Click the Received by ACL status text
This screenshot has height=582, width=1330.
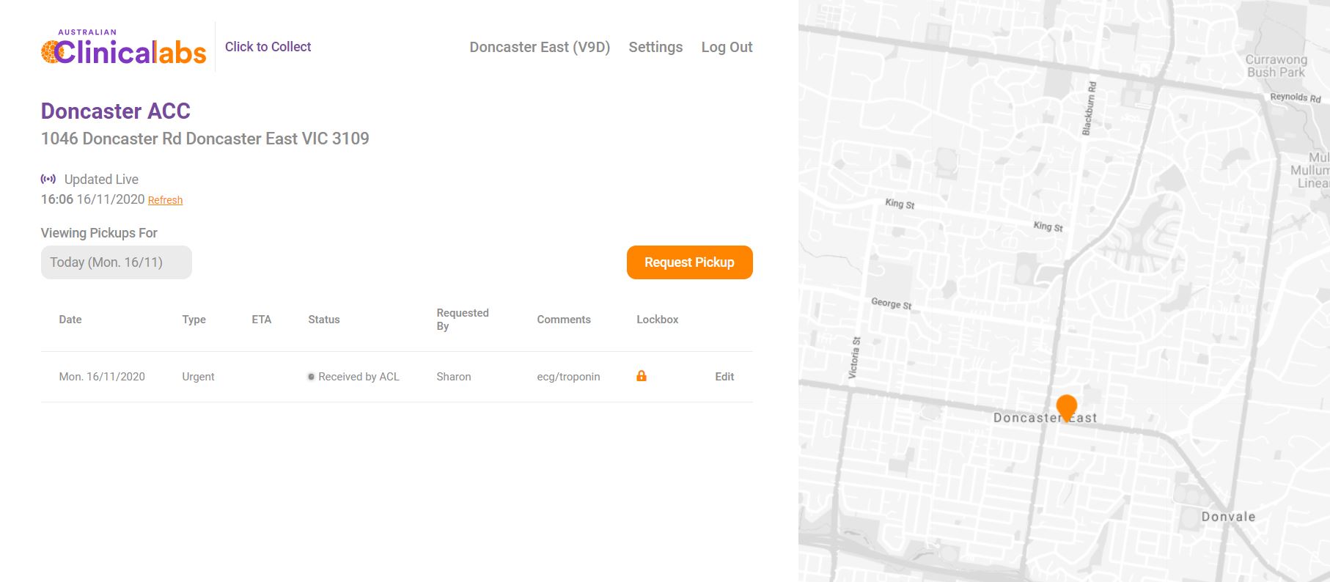(359, 377)
